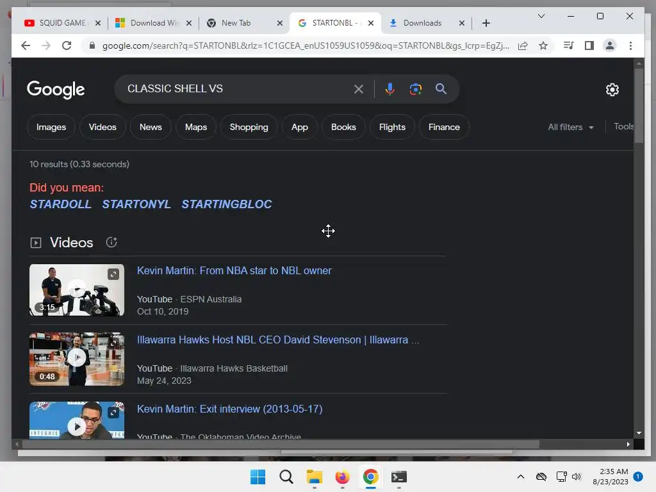Bookmark this page with the star
The height and width of the screenshot is (492, 656).
(x=543, y=45)
